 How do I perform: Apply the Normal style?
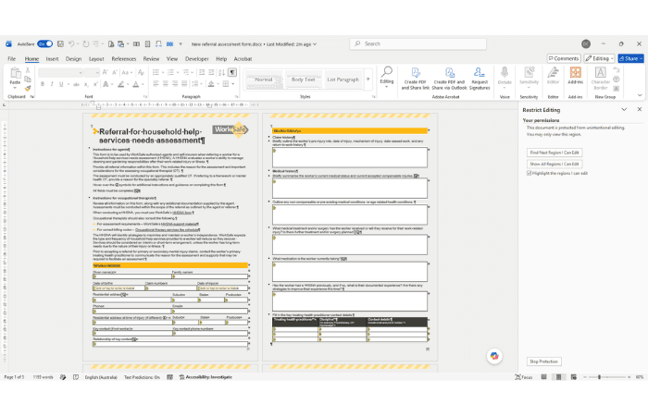(x=264, y=80)
